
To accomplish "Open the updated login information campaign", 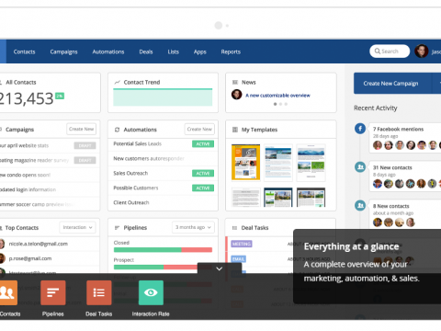I will pyautogui.click(x=28, y=189).
